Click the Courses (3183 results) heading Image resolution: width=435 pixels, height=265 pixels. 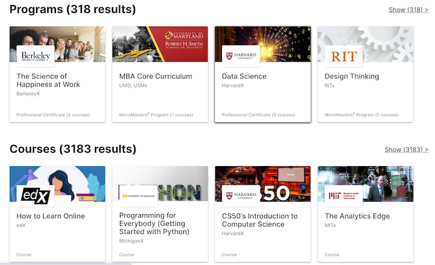[x=73, y=149]
